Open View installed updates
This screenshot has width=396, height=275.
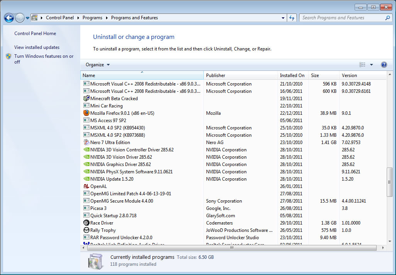(37, 47)
